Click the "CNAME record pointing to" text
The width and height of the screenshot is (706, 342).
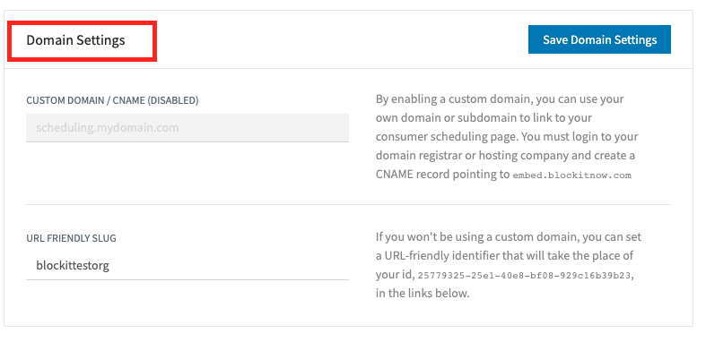pyautogui.click(x=442, y=175)
